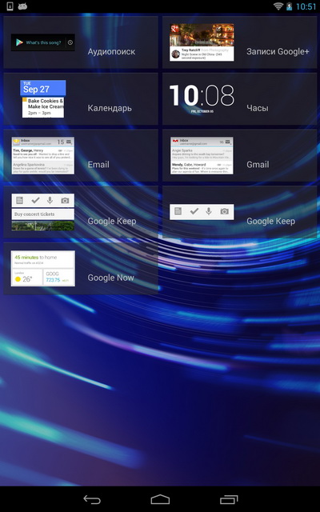Tap the Google Now label text
Viewport: 320px width, 512px height.
pos(110,278)
